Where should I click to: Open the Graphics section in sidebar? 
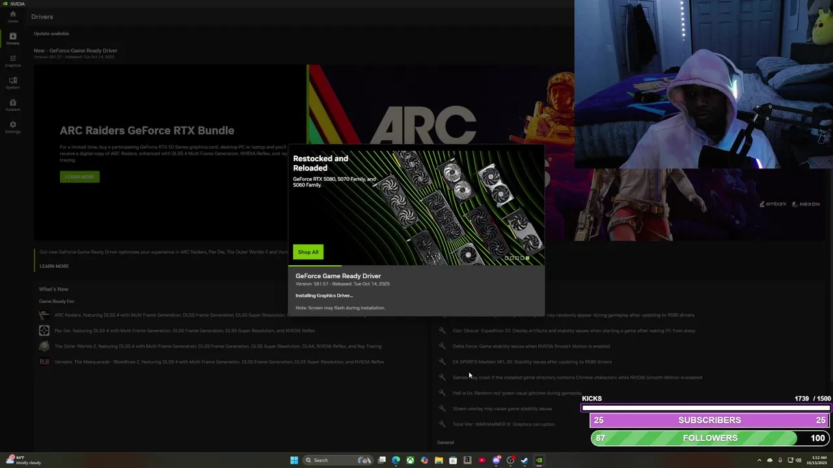(x=12, y=61)
